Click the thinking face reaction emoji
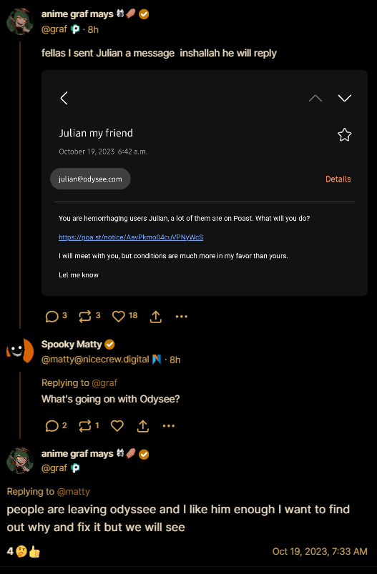Image resolution: width=377 pixels, height=574 pixels. (x=21, y=551)
